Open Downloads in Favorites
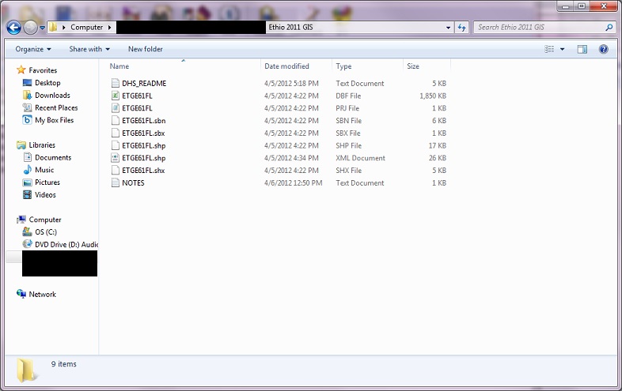622x391 pixels. [x=52, y=96]
